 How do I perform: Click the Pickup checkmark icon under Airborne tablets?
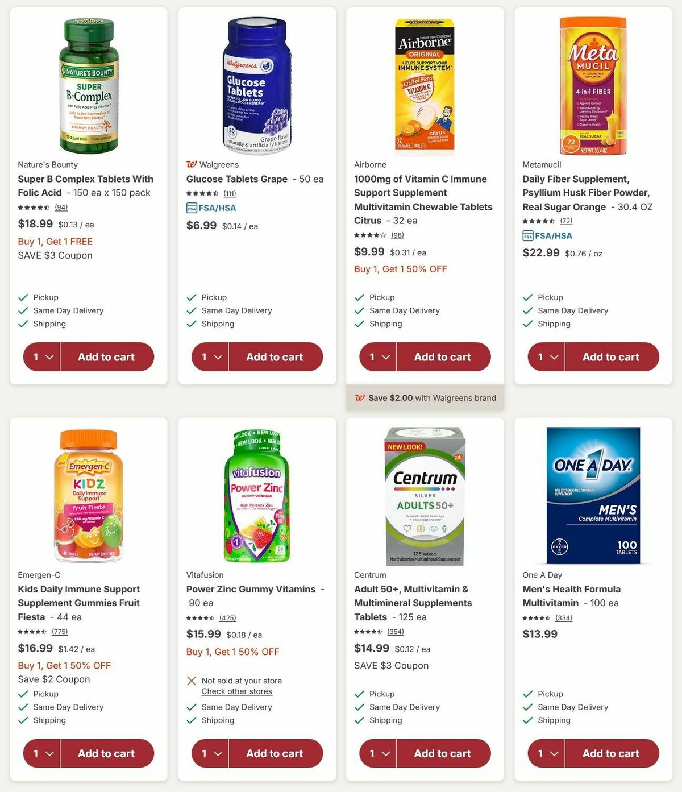360,297
